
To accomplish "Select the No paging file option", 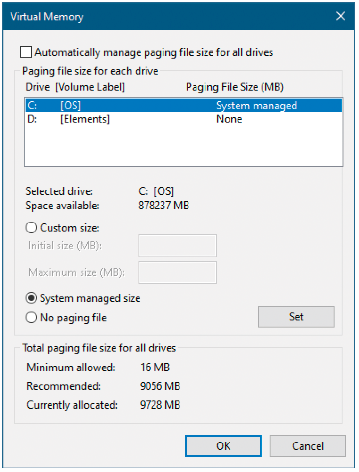I will click(31, 318).
